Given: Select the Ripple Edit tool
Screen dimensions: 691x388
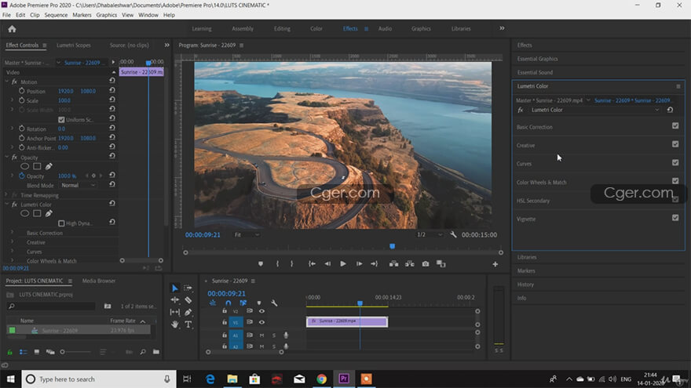Looking at the screenshot, I should 175,300.
